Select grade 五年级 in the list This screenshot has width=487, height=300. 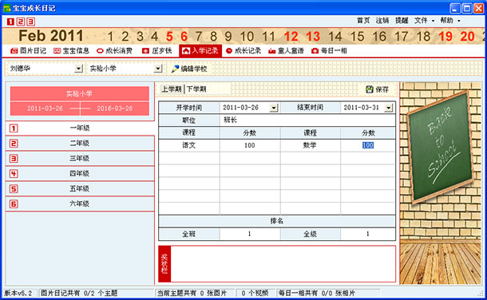pyautogui.click(x=80, y=188)
